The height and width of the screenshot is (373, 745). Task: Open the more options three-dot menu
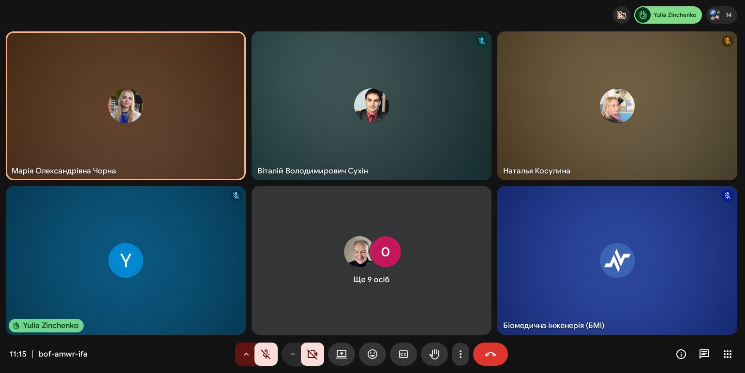coord(461,354)
